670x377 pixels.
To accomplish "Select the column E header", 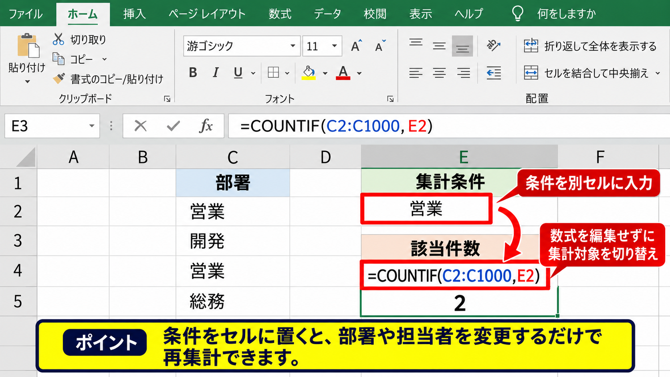I will 459,157.
